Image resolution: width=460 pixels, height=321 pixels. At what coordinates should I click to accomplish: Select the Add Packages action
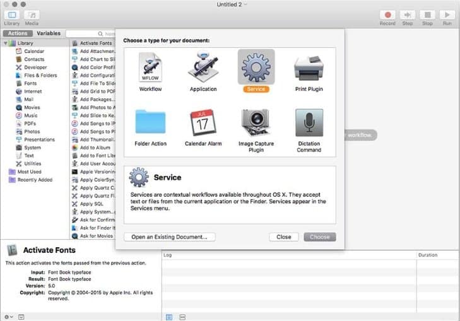[93, 100]
